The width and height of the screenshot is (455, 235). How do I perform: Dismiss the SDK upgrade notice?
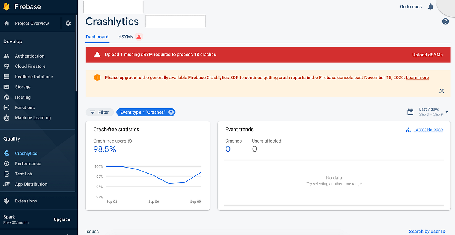441,91
